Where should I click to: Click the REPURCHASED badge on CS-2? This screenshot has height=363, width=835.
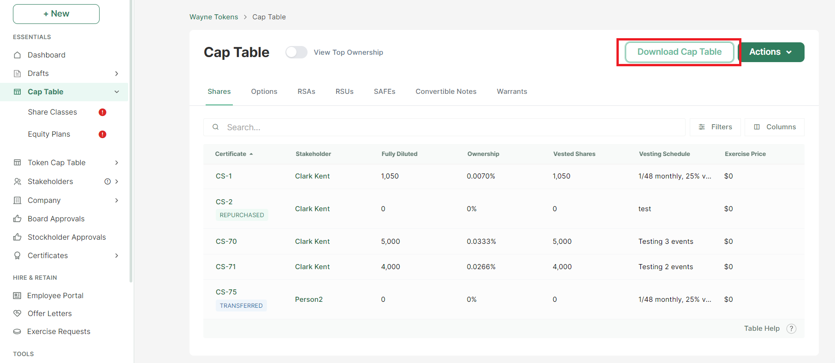242,215
